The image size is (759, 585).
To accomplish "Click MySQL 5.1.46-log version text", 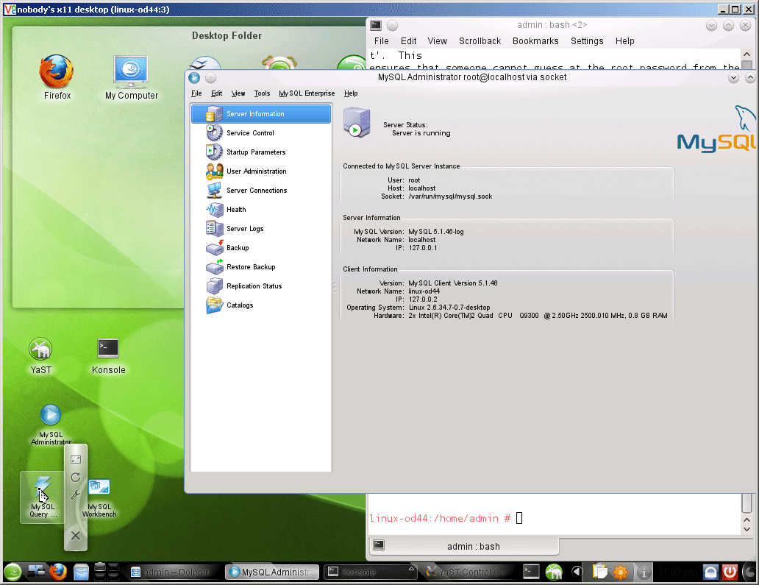I will [435, 232].
